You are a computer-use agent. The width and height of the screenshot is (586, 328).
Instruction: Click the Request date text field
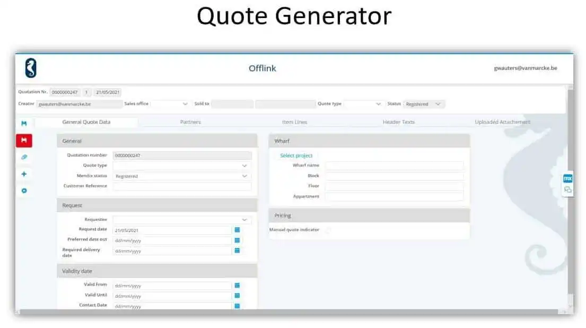tap(172, 230)
